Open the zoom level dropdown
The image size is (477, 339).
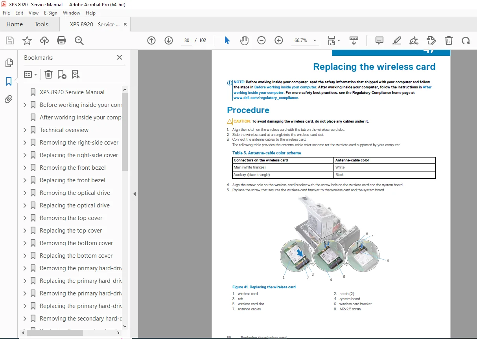point(315,40)
